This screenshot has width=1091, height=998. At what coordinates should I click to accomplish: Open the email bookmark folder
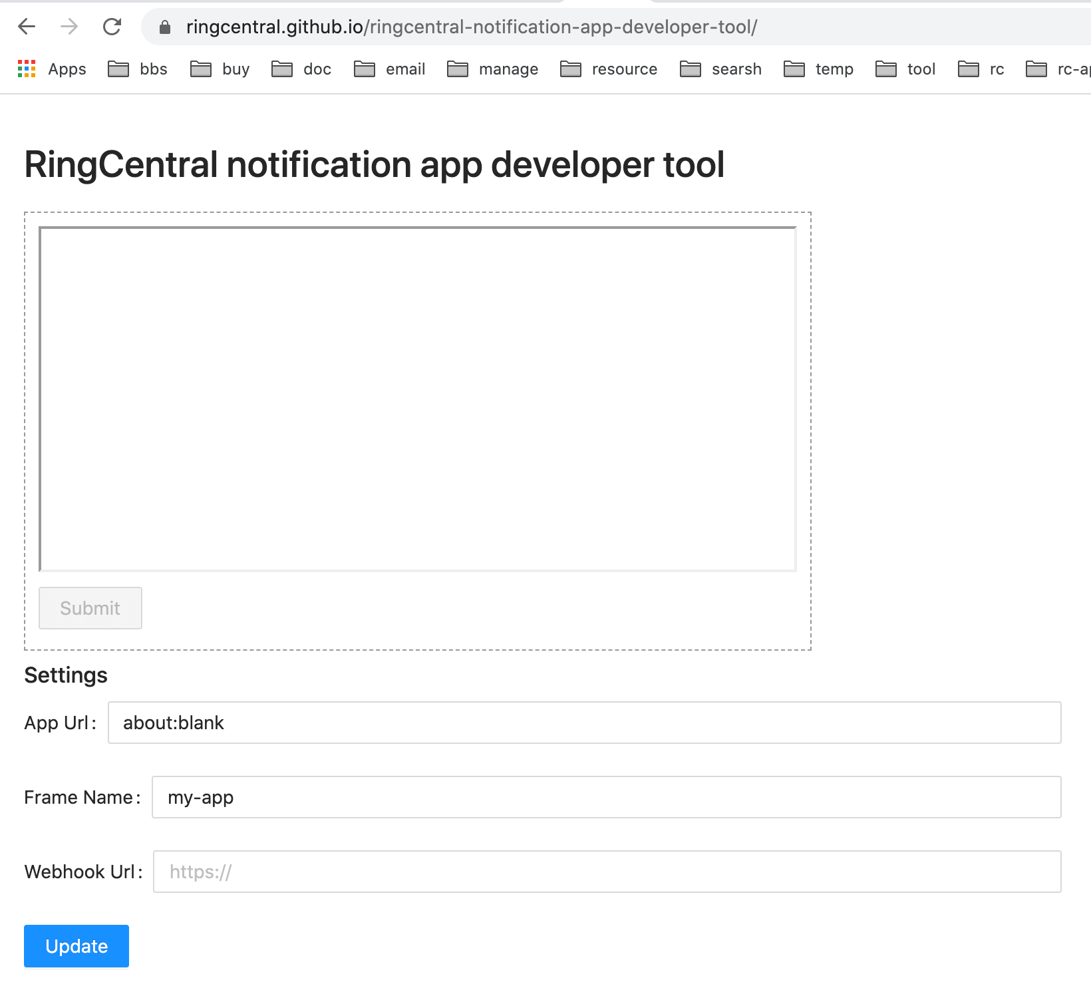tap(390, 69)
